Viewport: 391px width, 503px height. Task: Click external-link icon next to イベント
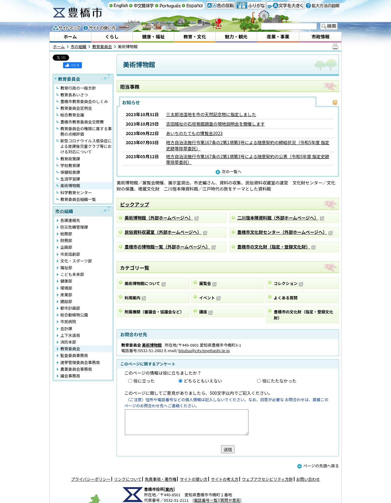click(x=218, y=298)
